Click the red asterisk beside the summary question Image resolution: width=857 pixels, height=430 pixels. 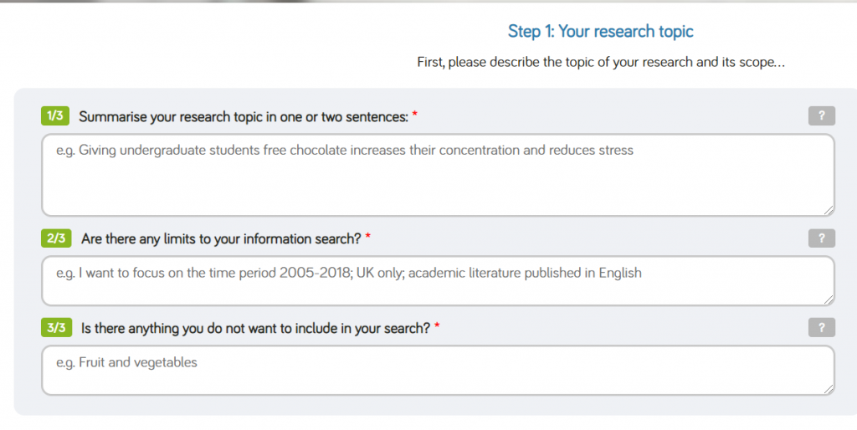[414, 115]
